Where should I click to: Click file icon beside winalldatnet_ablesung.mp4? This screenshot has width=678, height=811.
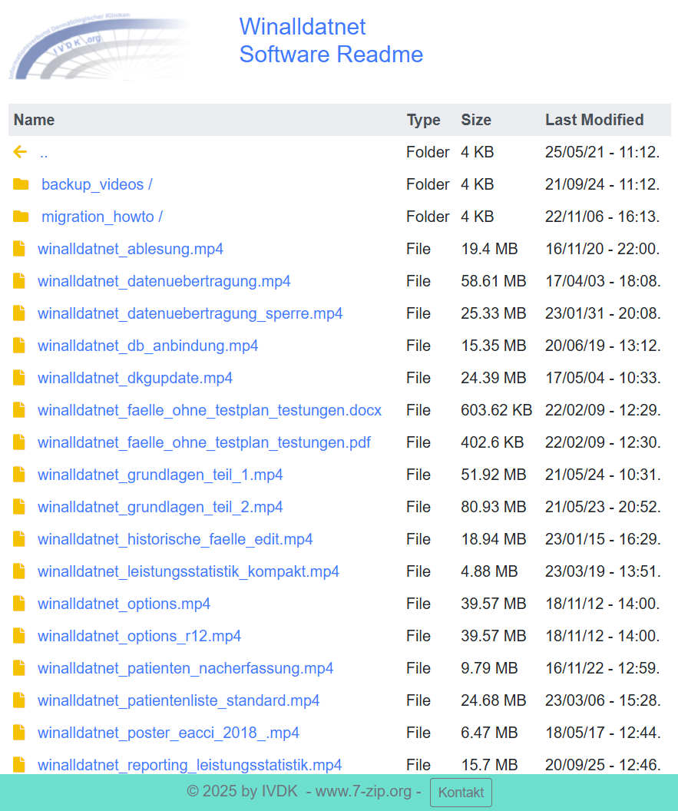pos(19,249)
